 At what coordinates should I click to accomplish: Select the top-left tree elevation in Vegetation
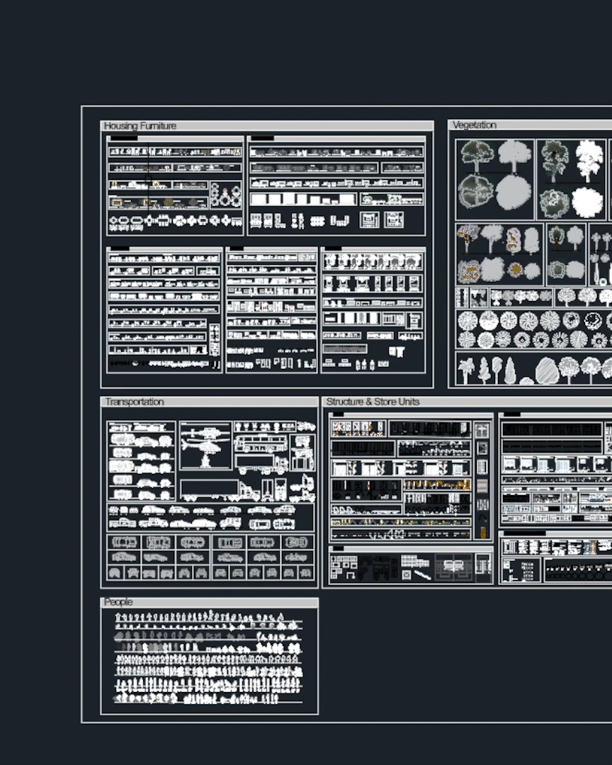tap(477, 154)
